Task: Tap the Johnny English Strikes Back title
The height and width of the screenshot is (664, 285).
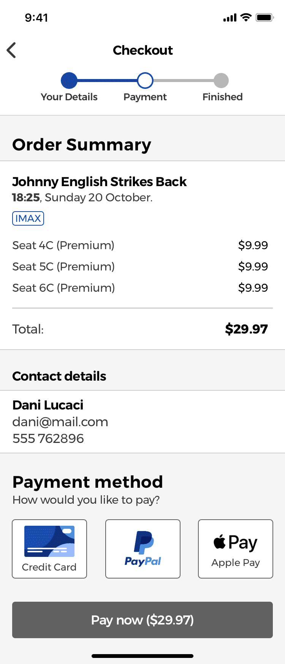Action: pyautogui.click(x=100, y=182)
